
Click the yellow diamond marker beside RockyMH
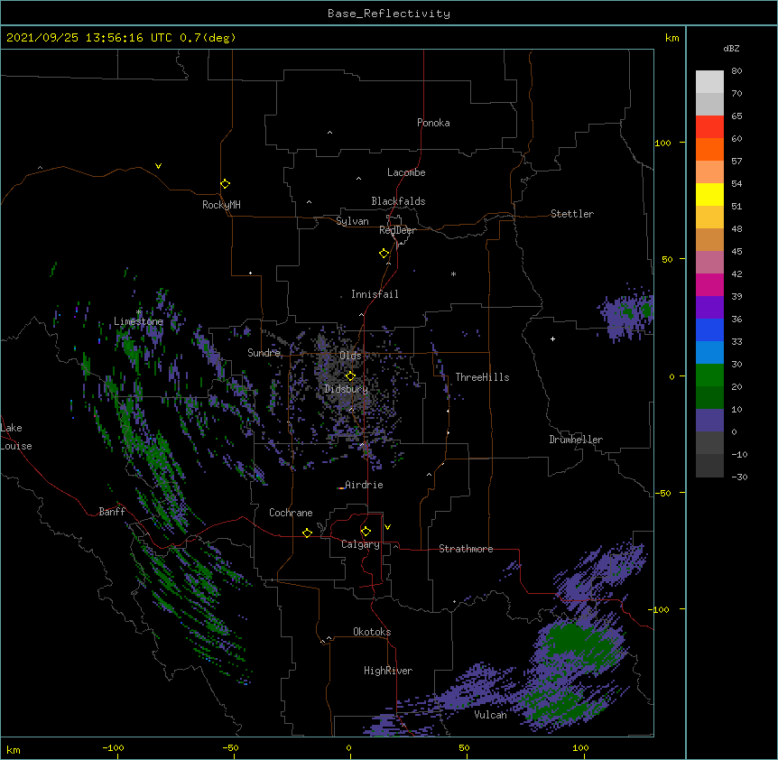(225, 184)
